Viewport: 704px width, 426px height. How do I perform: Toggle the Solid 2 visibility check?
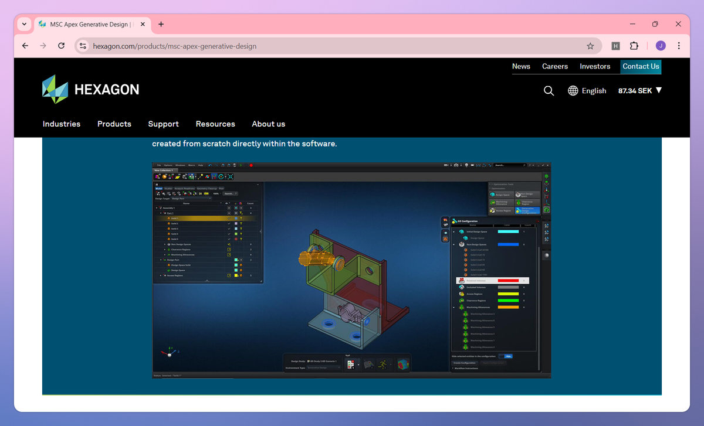pyautogui.click(x=229, y=223)
